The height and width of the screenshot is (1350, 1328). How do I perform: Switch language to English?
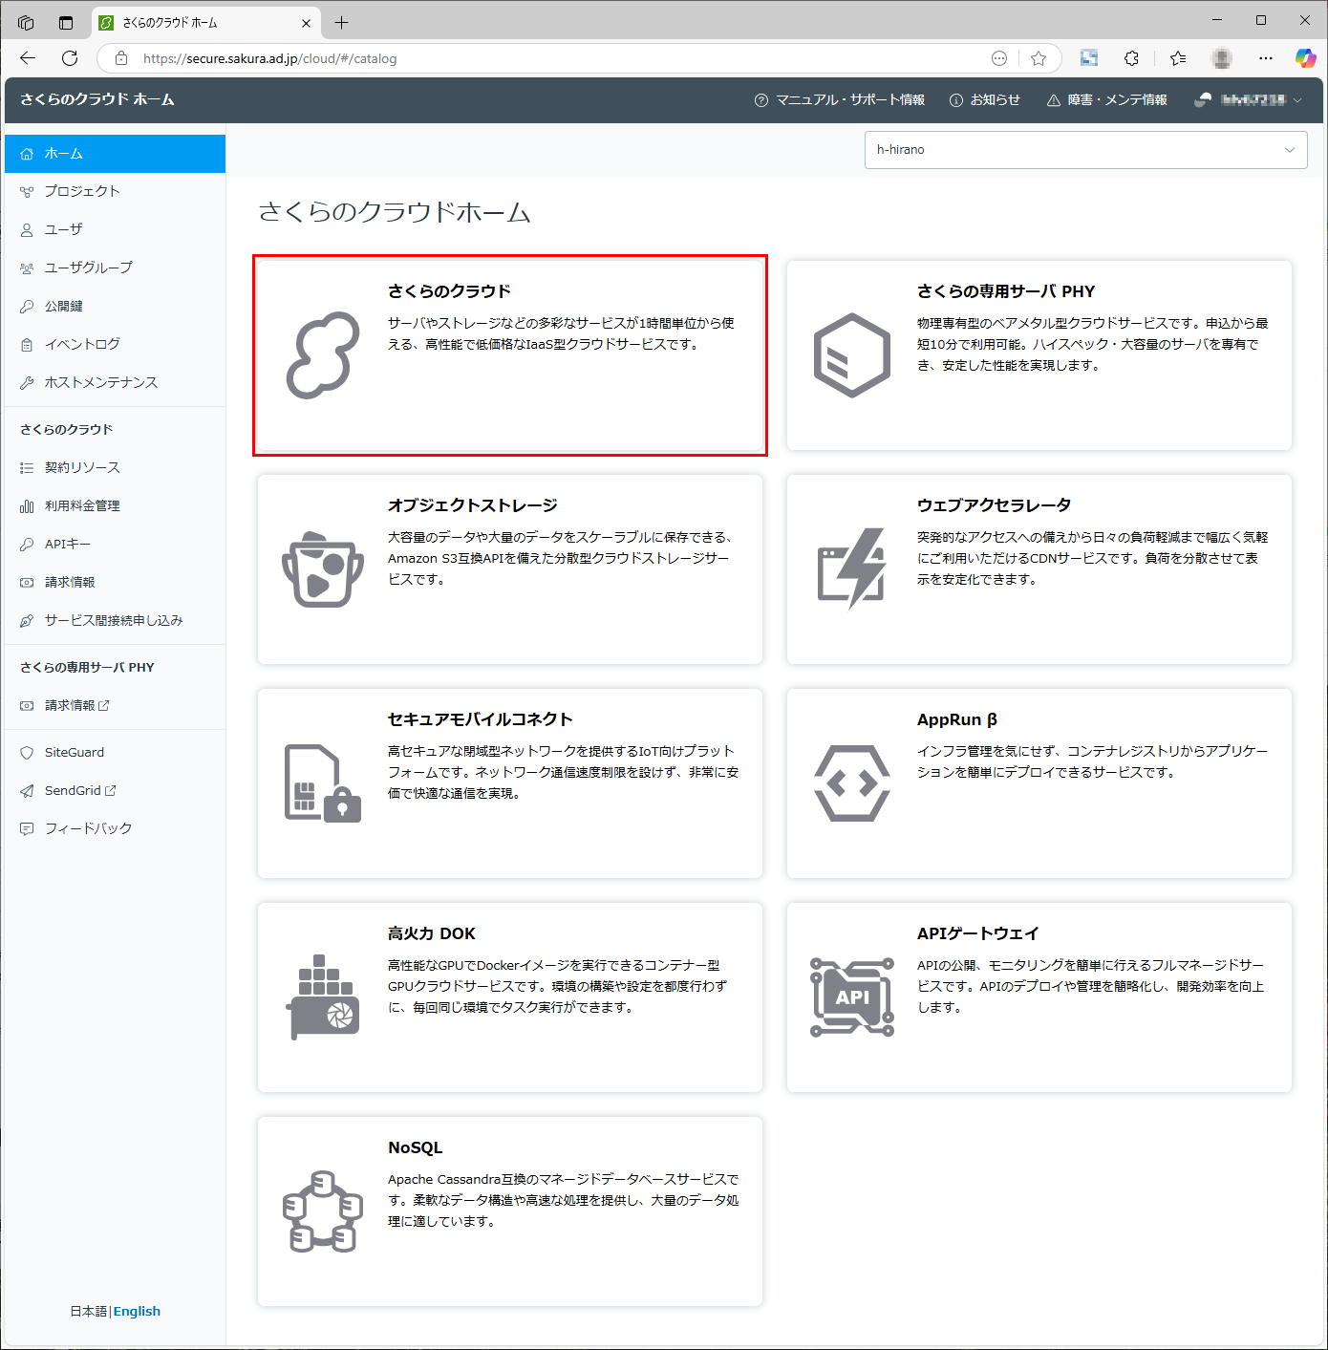click(x=137, y=1312)
